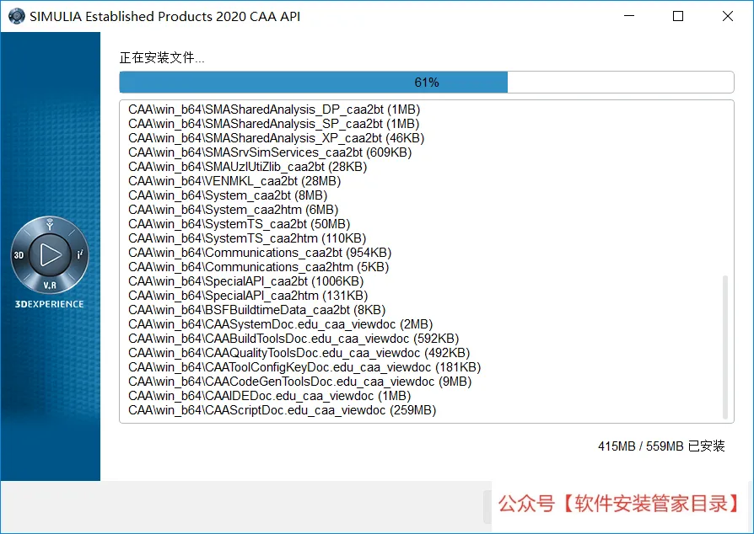The width and height of the screenshot is (754, 534).
Task: Select the System_caa2bt (8MB) row
Action: coord(228,195)
